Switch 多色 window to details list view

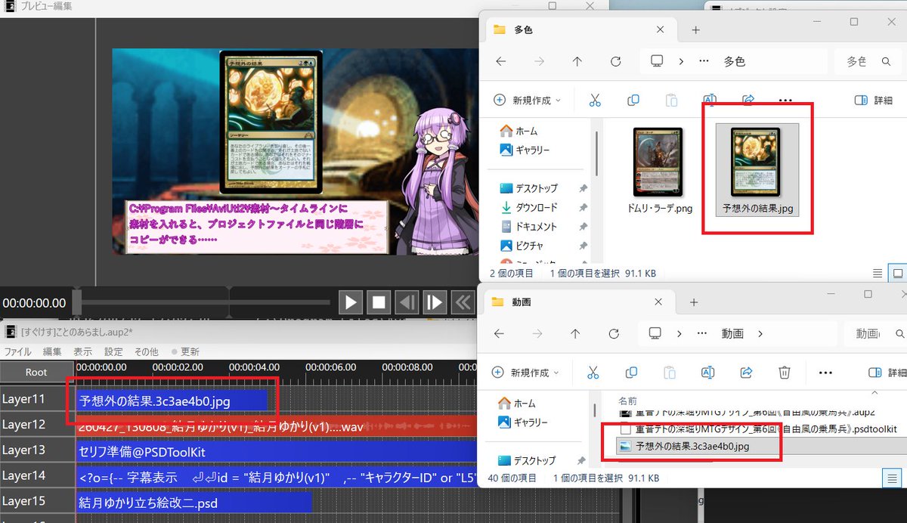878,273
